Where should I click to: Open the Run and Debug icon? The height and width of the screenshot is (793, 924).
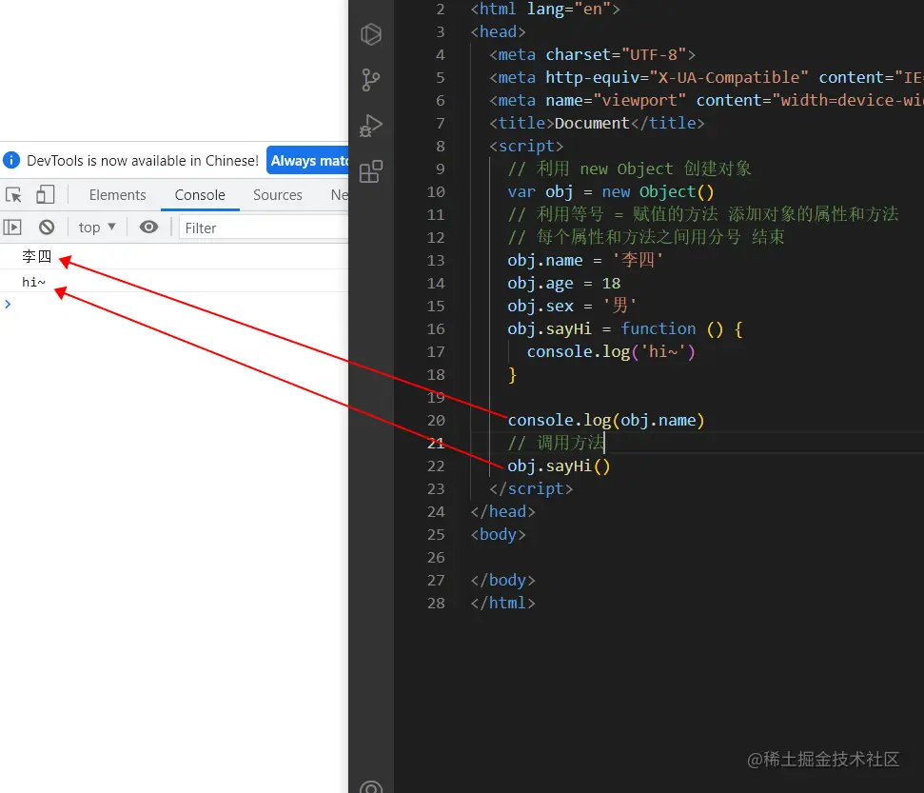[371, 126]
